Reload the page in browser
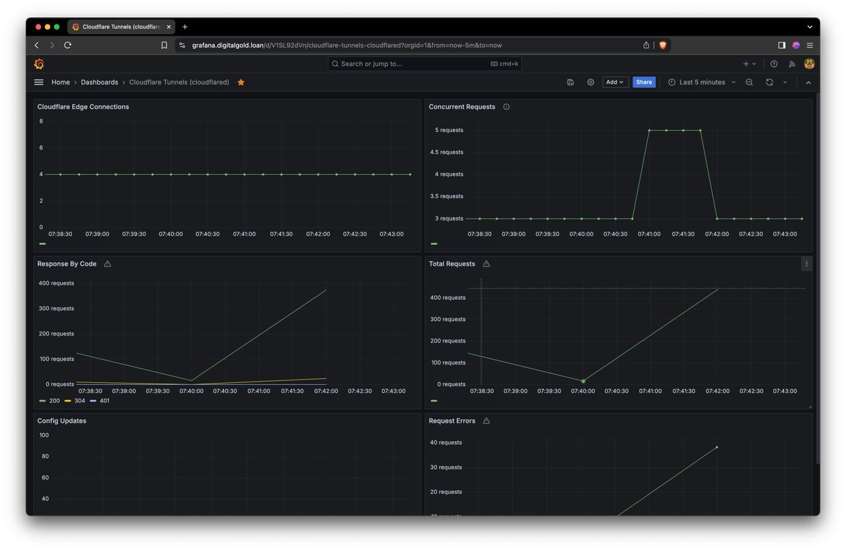Screen dimensions: 846x550 (x=67, y=46)
